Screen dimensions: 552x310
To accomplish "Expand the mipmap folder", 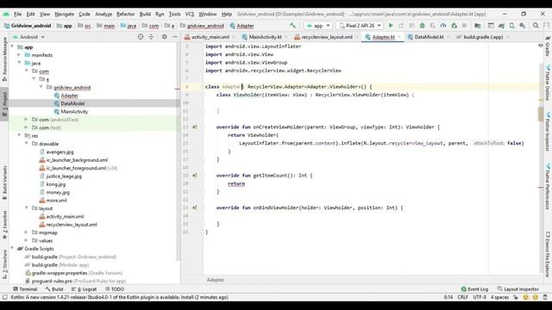I will [x=27, y=232].
